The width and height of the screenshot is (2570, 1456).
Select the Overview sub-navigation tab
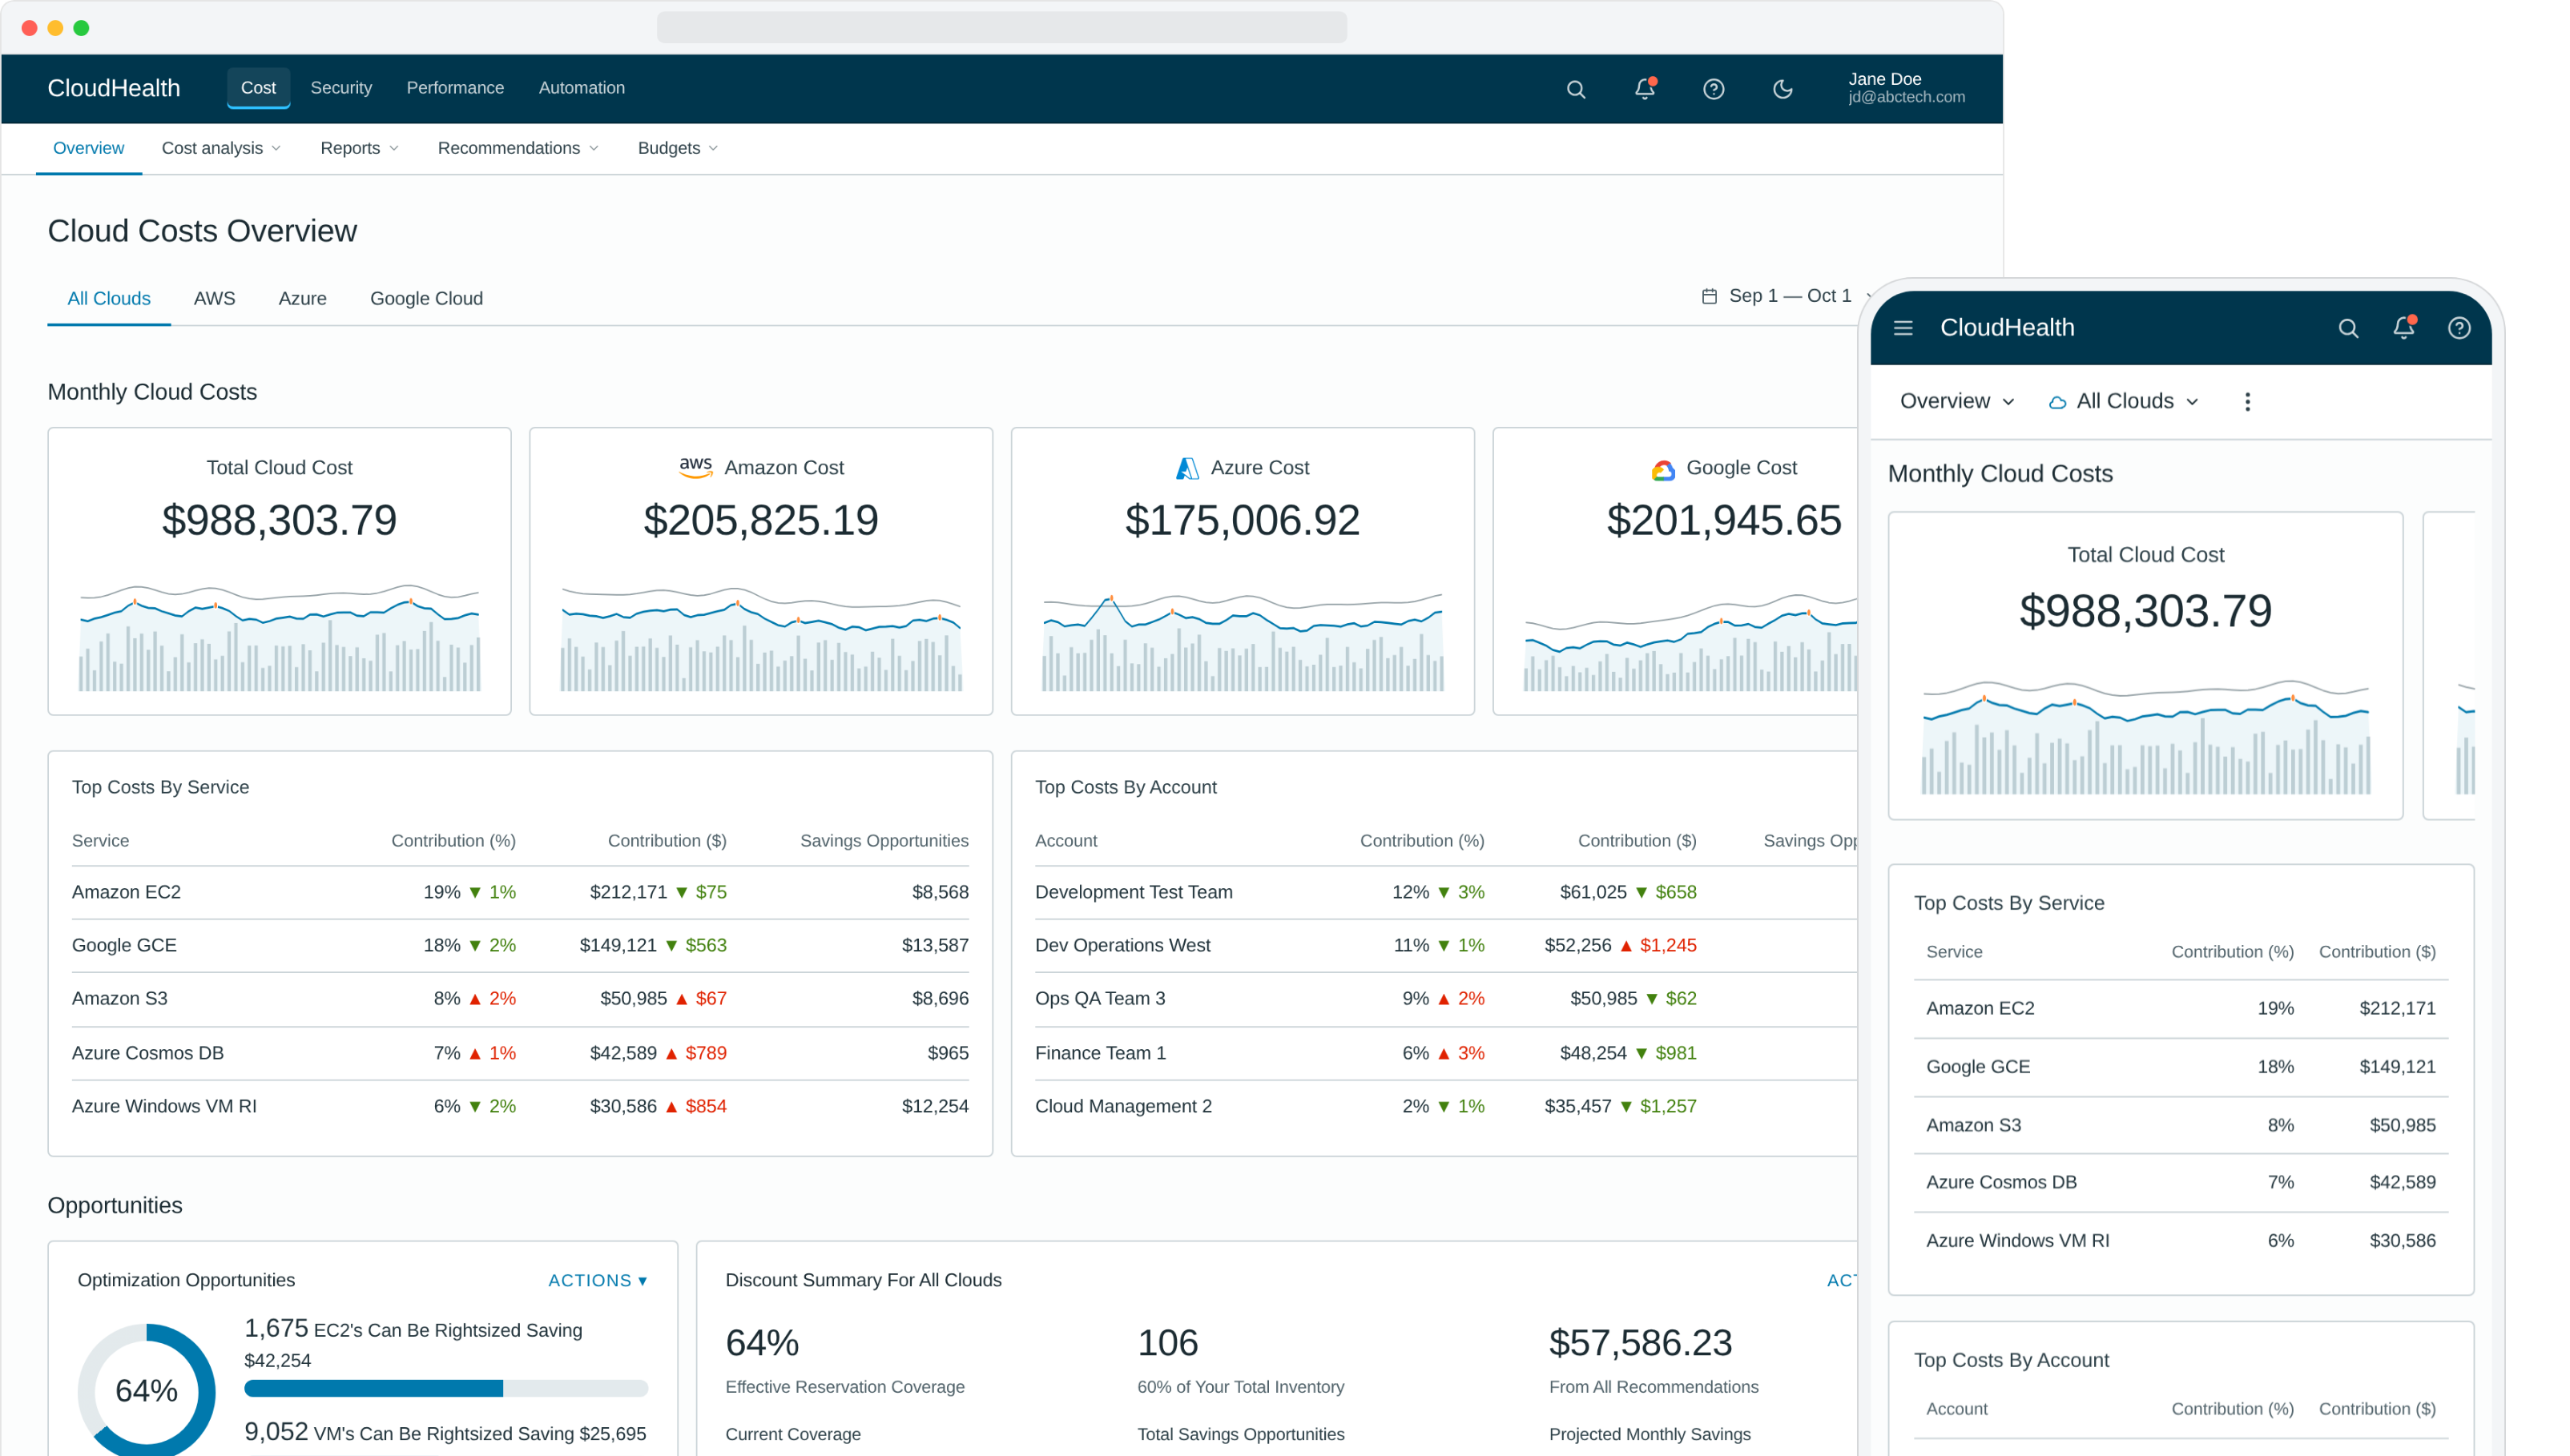[x=88, y=148]
